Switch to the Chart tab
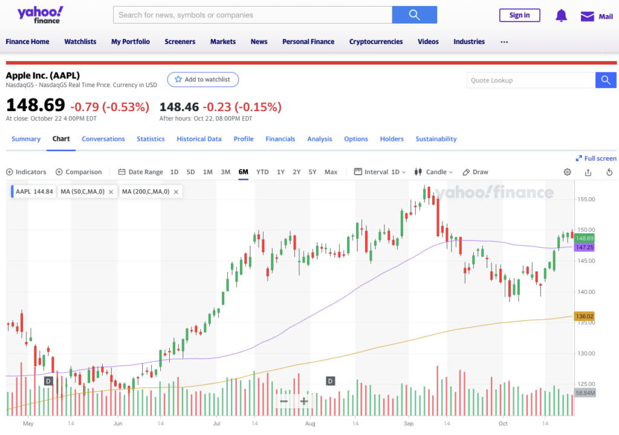Viewport: 619px width, 435px height. (x=61, y=139)
